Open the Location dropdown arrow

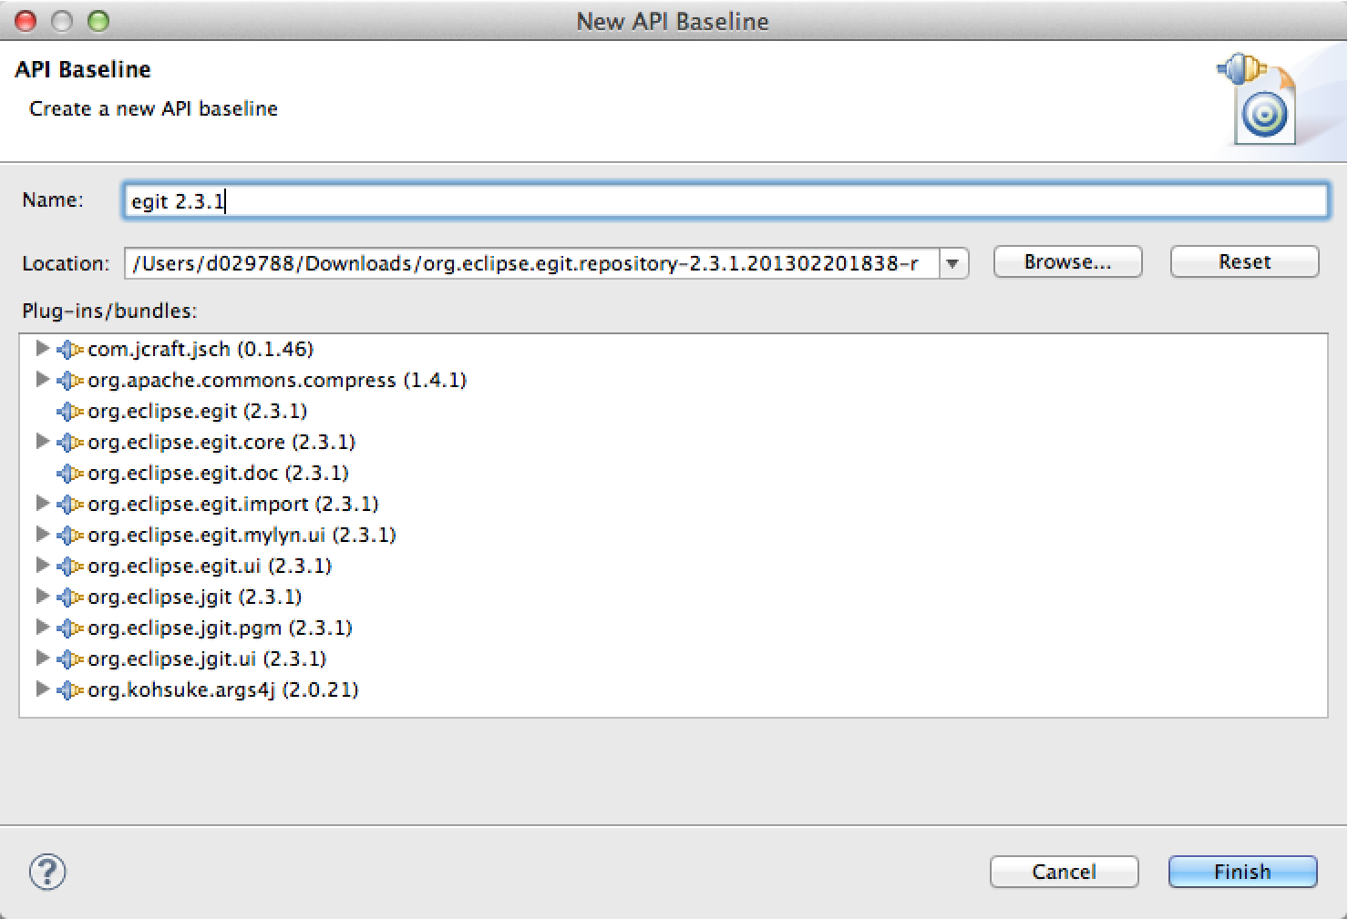pos(952,264)
